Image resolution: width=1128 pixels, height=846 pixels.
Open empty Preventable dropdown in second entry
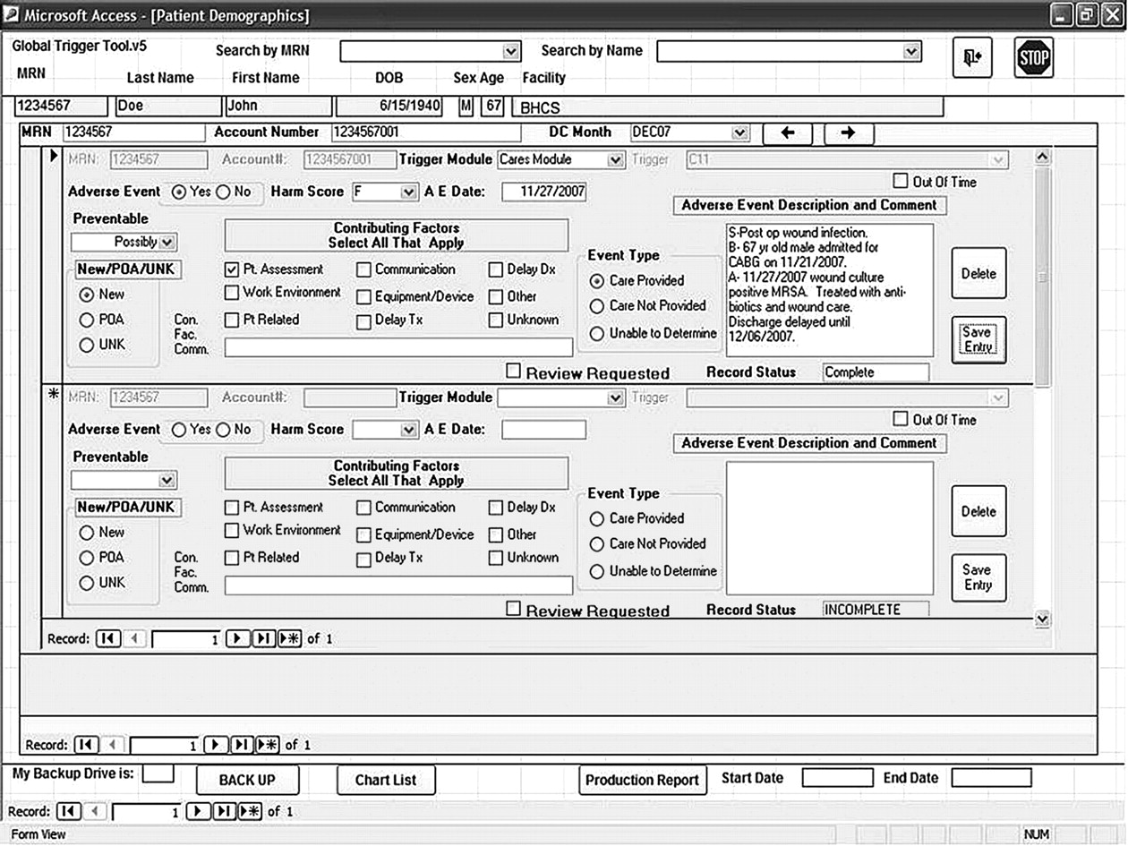coord(168,480)
